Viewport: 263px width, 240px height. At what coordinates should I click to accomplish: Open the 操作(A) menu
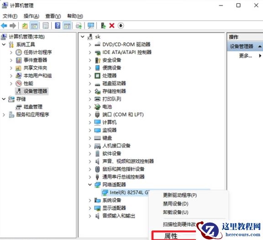pos(32,16)
